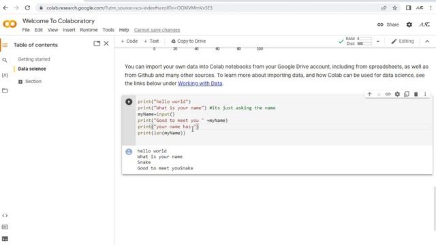Open the cell editor settings gear

397,94
